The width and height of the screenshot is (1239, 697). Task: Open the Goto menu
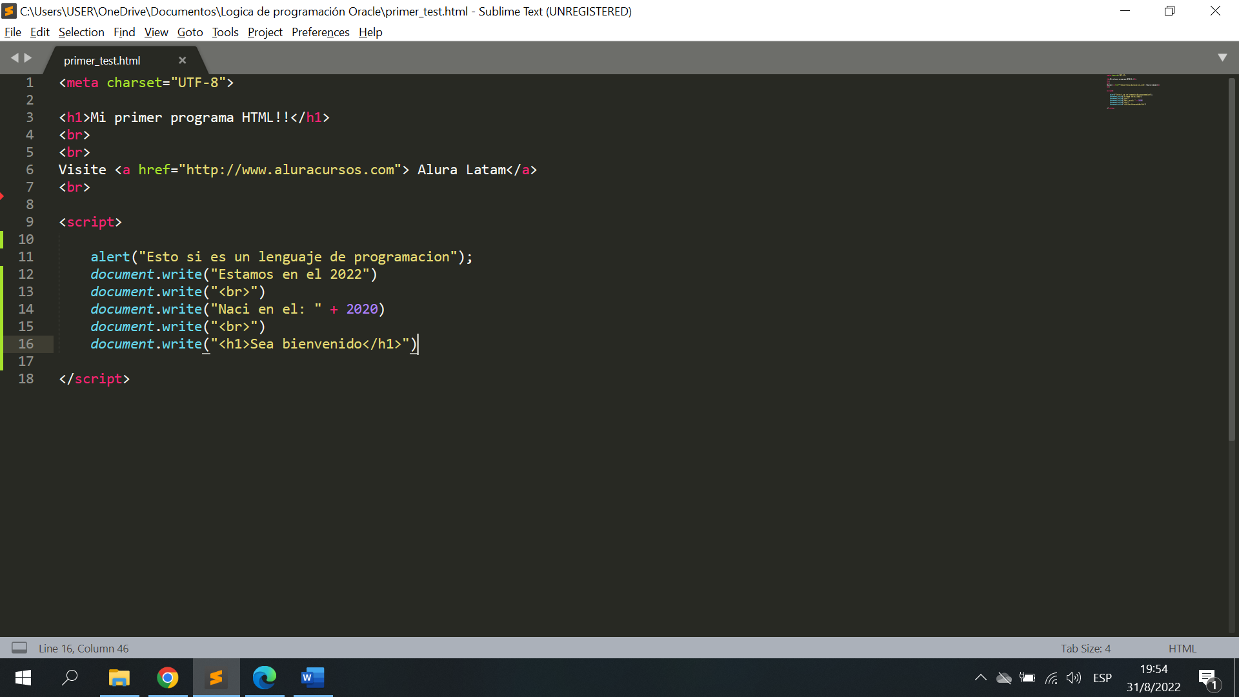(x=190, y=32)
